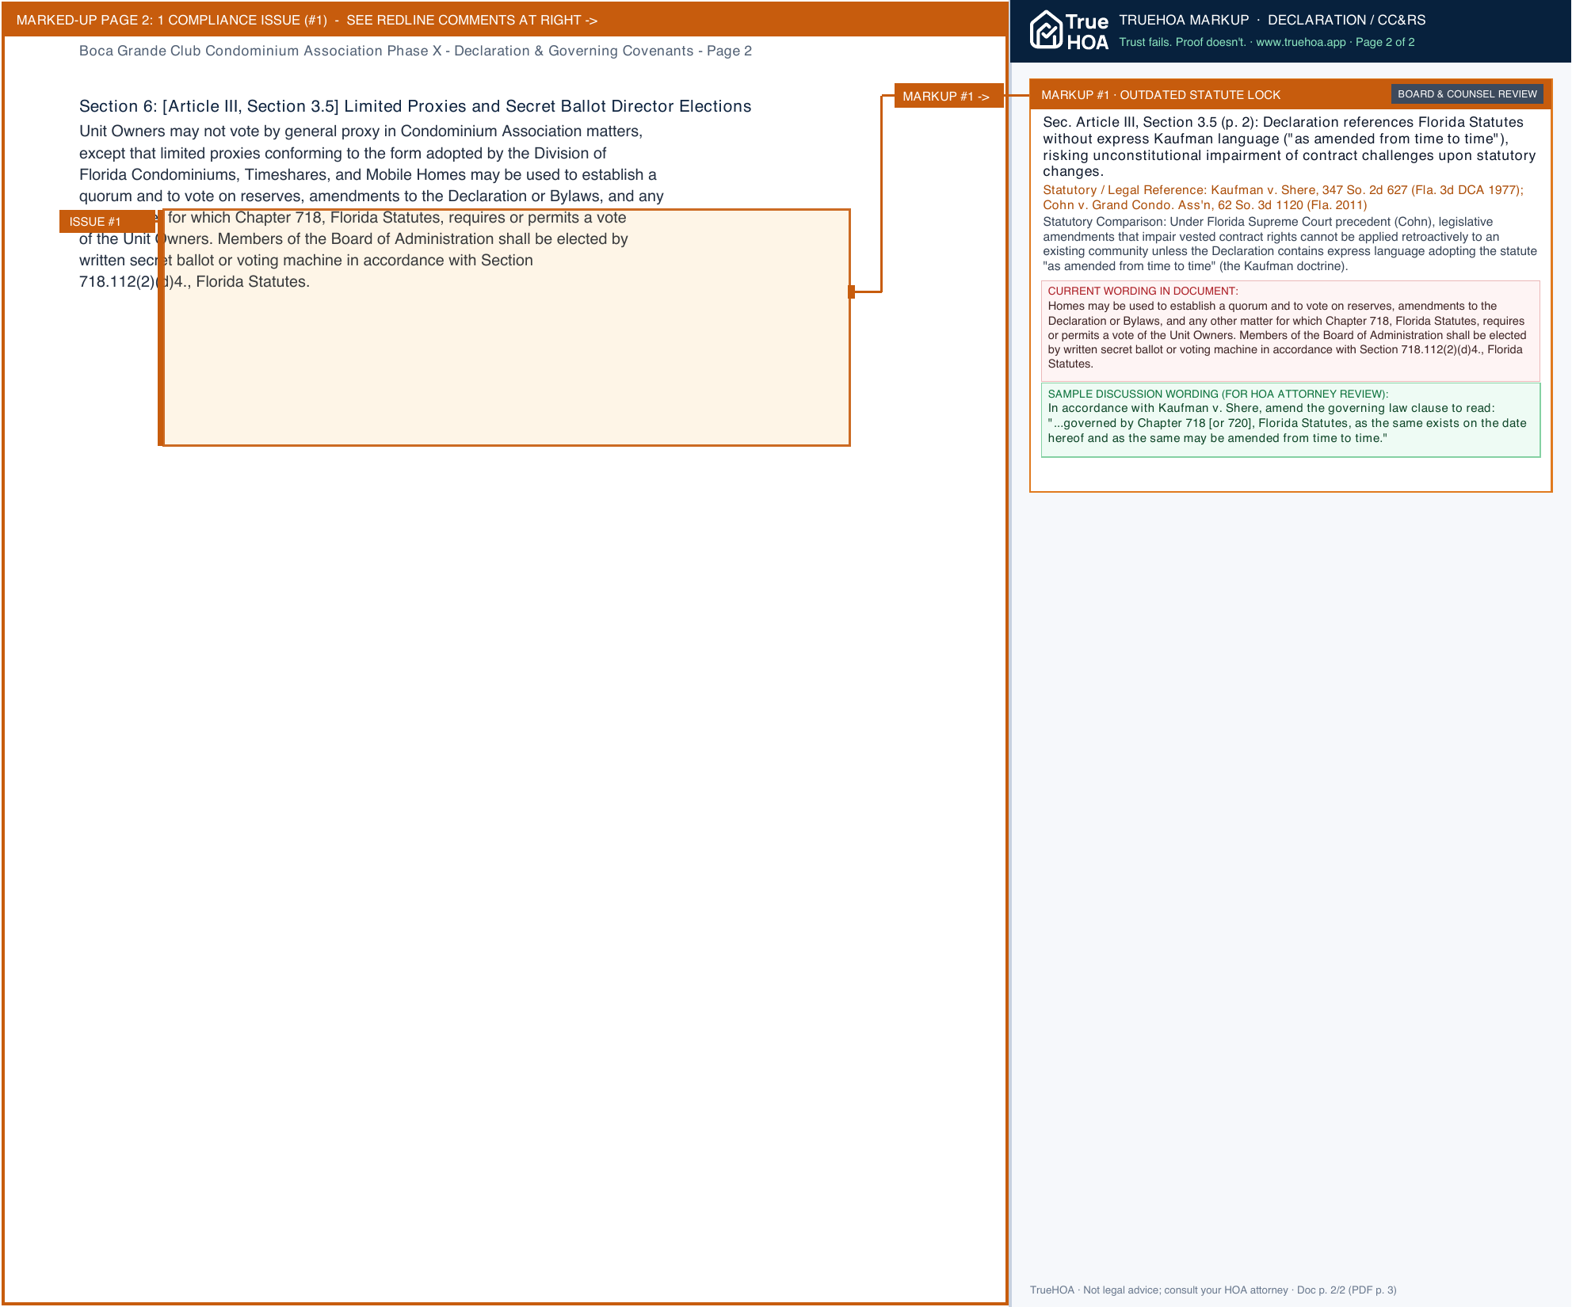Click the SAMPLE DISCUSSION WORDING green box
Screen dimensions: 1572x1307
click(1290, 420)
